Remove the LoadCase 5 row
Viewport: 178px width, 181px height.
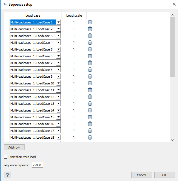(x=90, y=49)
